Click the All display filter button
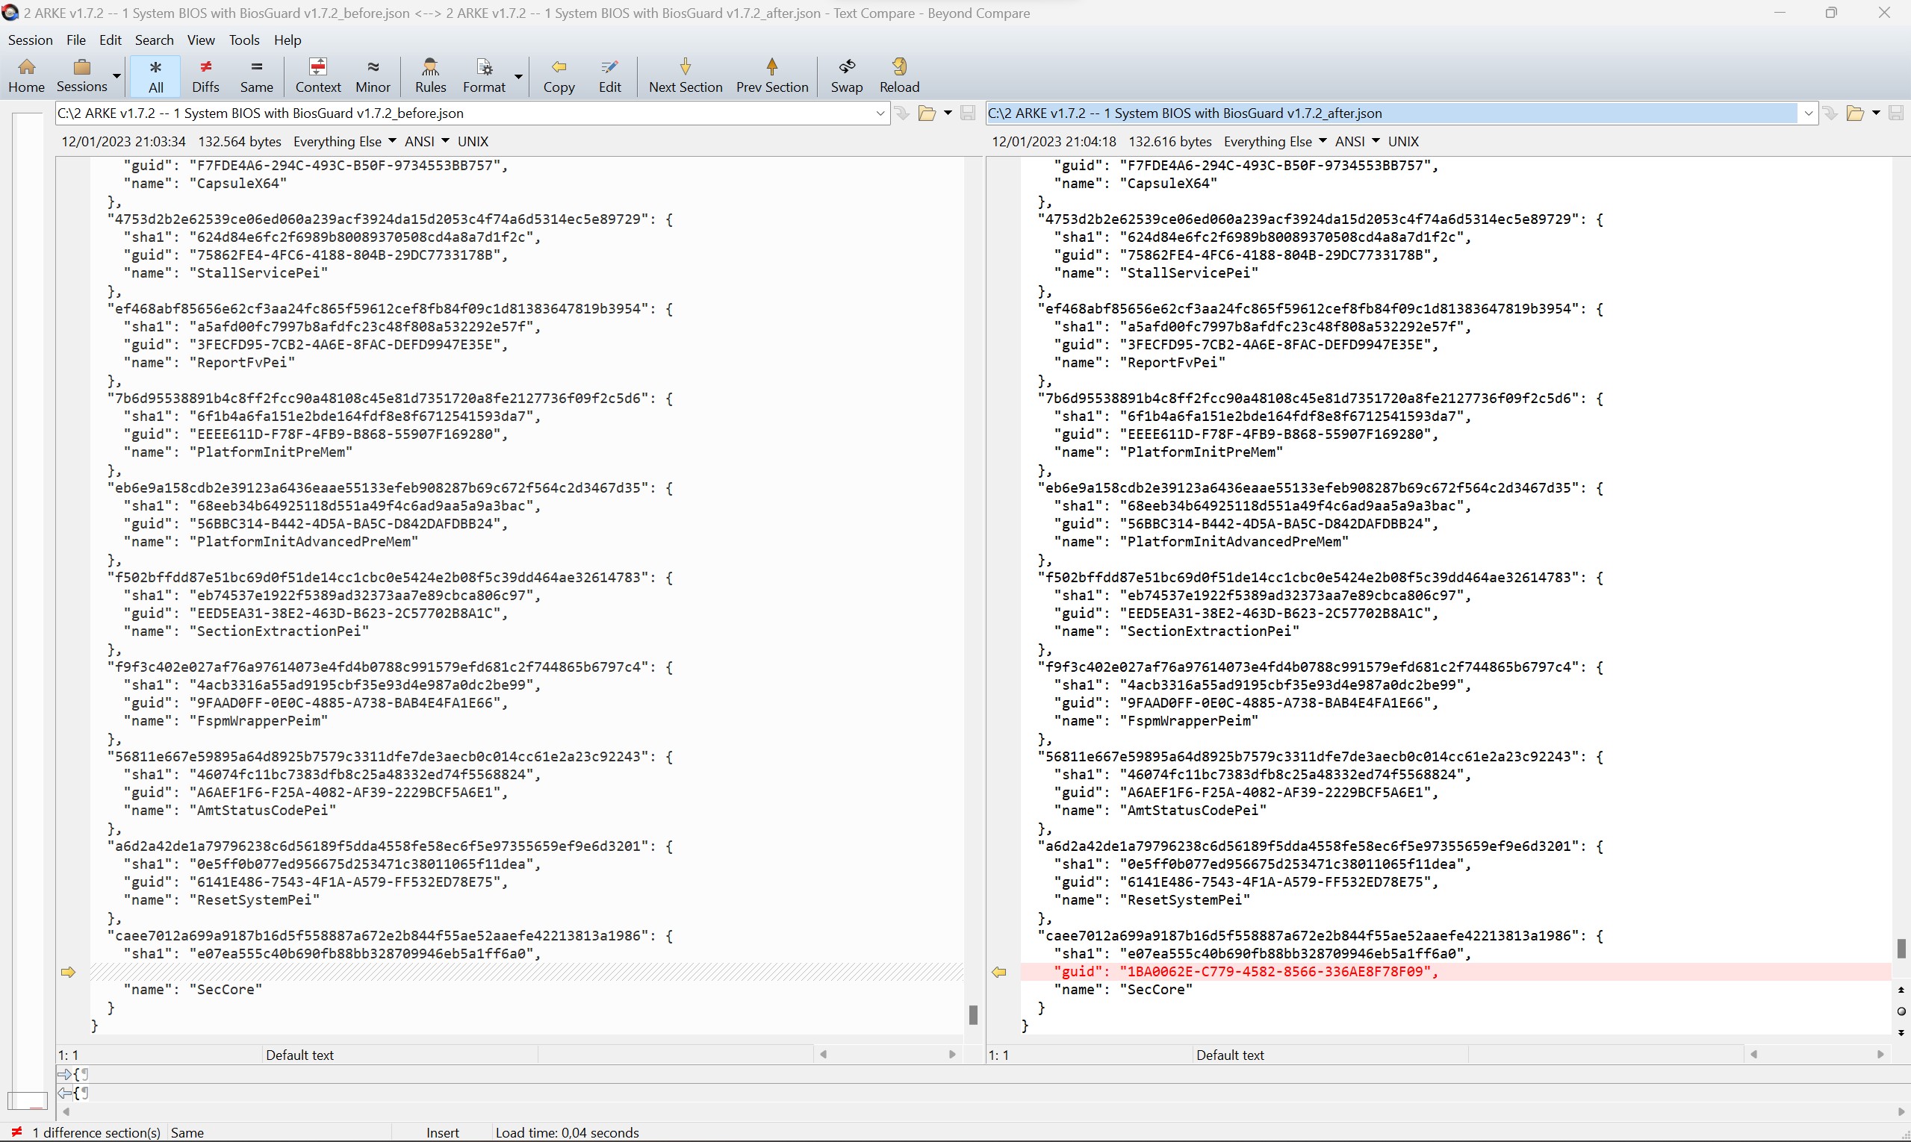The image size is (1911, 1142). click(155, 74)
